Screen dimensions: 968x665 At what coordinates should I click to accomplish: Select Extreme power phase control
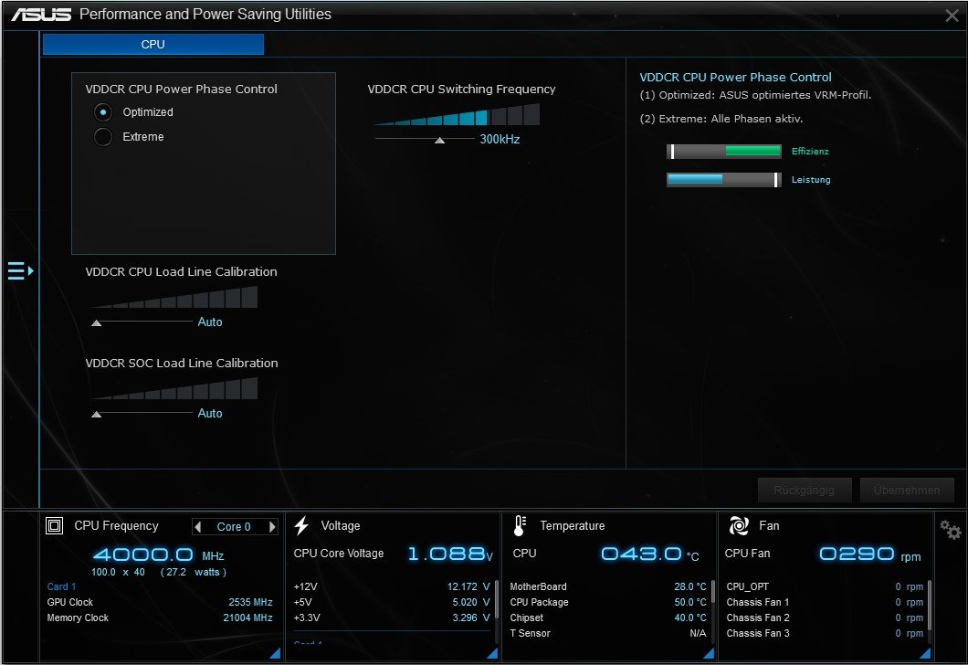click(x=103, y=136)
